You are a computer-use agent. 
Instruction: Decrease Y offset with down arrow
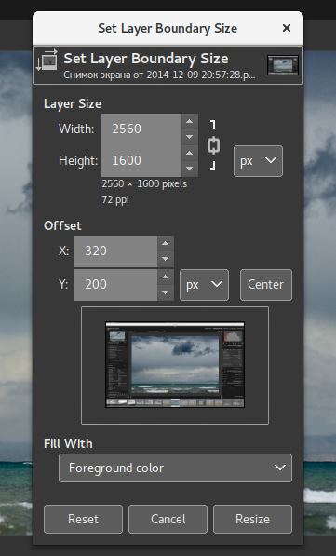[x=165, y=292]
